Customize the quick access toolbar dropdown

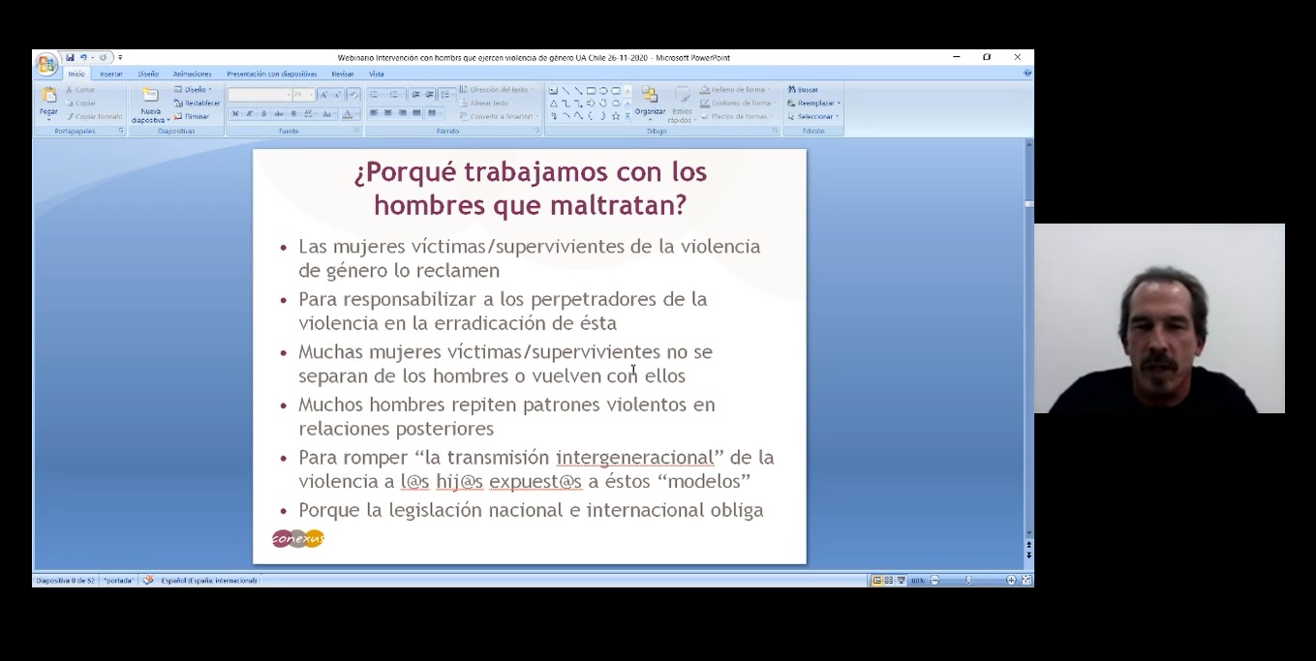120,57
